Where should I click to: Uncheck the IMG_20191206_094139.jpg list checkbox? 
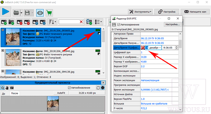[3, 71]
